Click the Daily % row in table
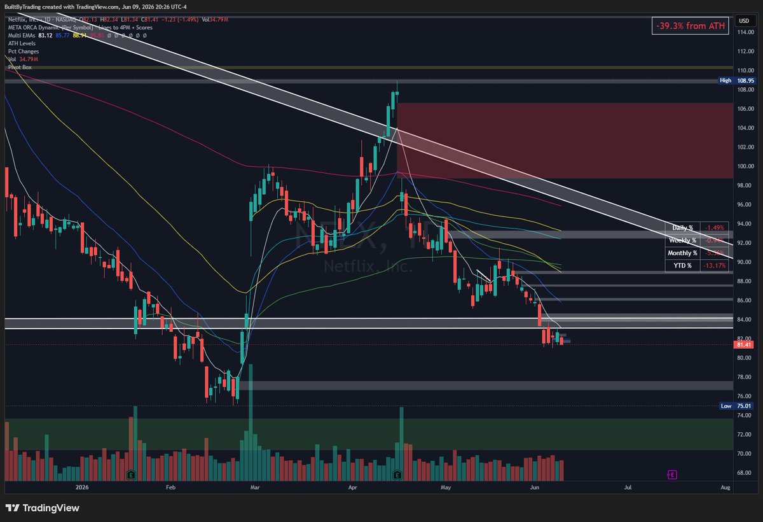Screen dimensions: 763x522 697,227
